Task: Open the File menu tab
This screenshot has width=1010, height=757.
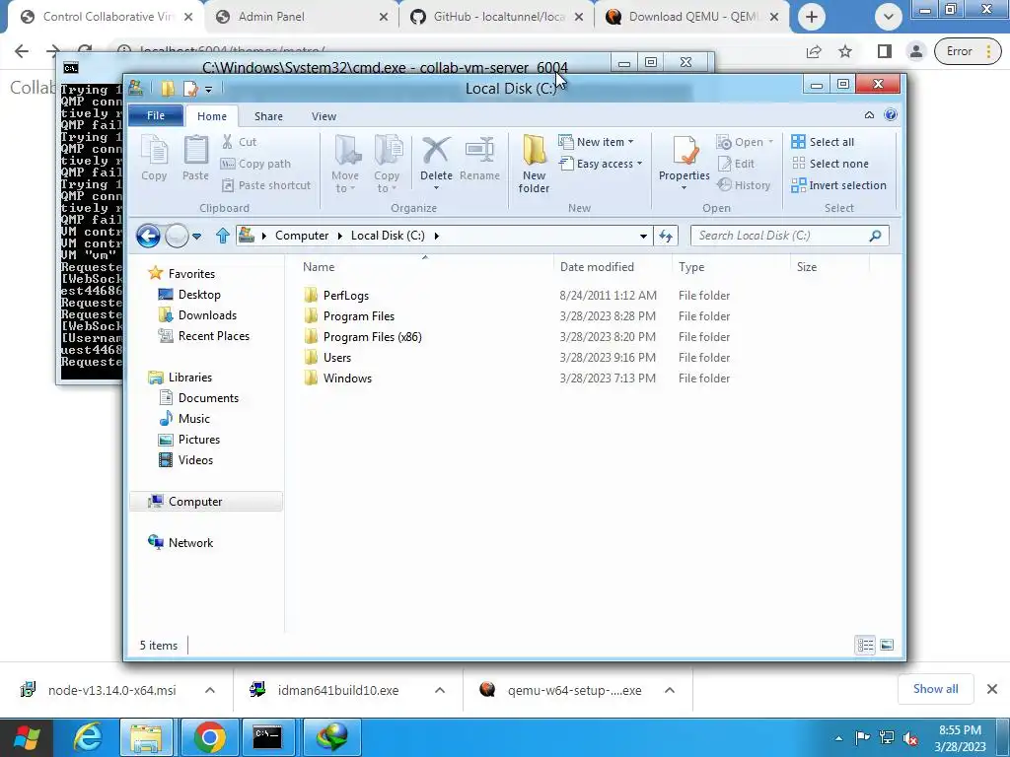Action: [156, 116]
